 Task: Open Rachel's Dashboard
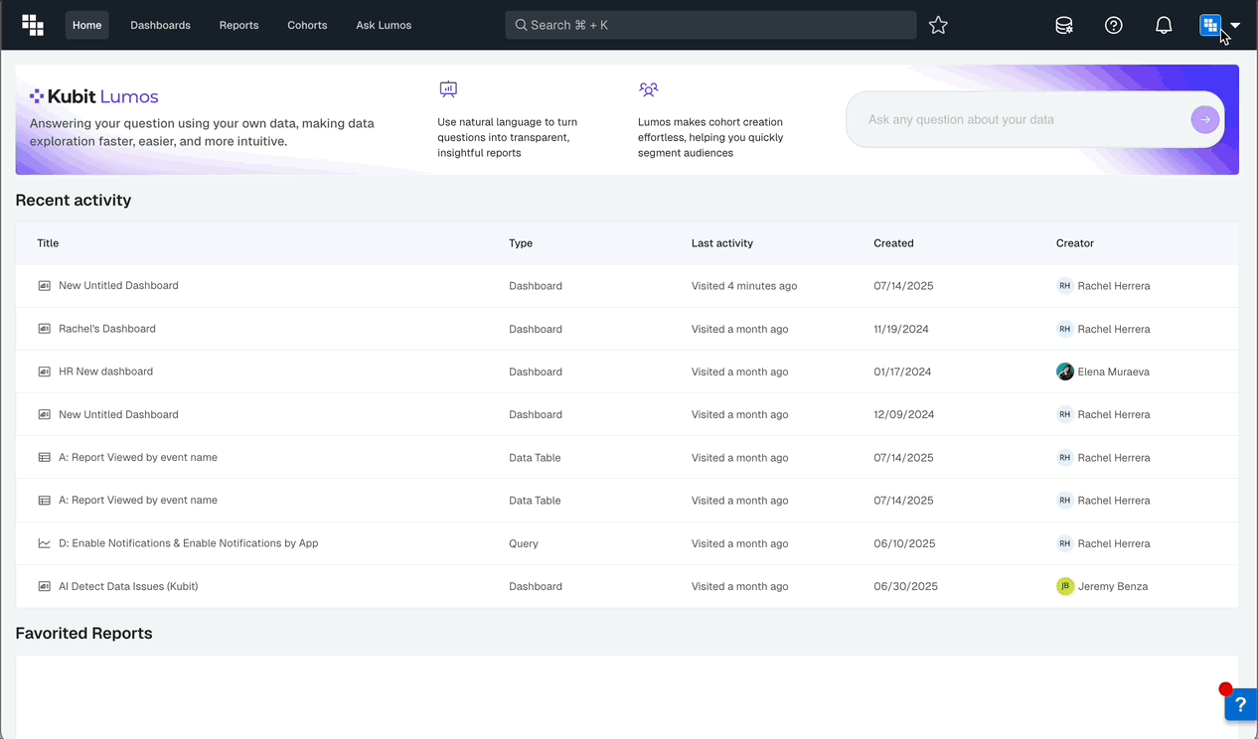pos(107,329)
